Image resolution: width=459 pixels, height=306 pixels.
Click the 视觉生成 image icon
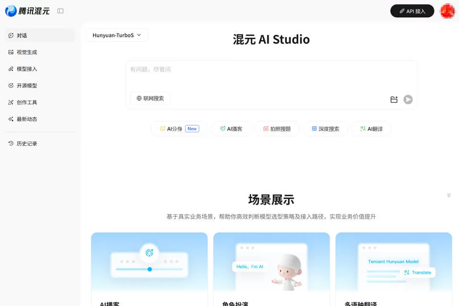pos(11,52)
